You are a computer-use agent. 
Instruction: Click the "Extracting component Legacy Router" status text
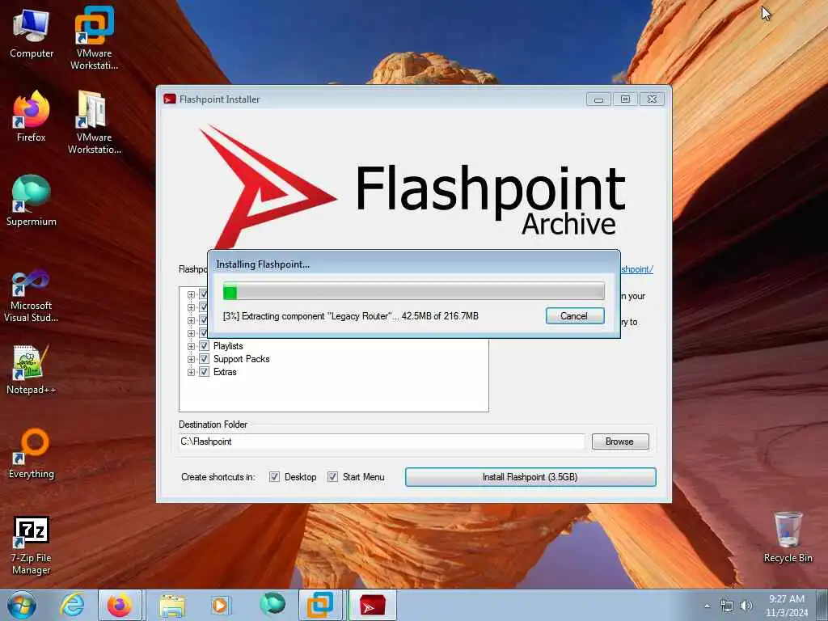(x=351, y=316)
